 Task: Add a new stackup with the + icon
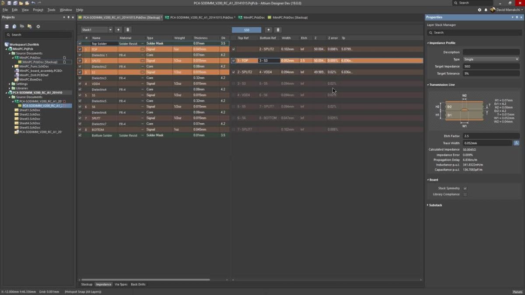tap(118, 29)
